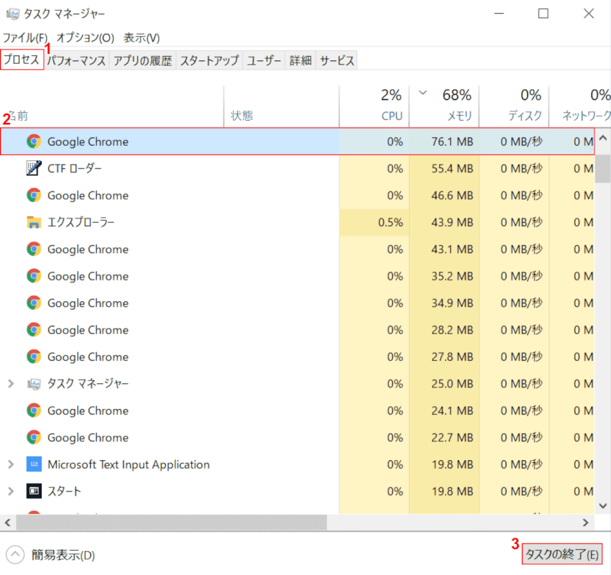611x575 pixels.
Task: Click Chrome icon of the 35.2 MB process
Action: (x=34, y=276)
